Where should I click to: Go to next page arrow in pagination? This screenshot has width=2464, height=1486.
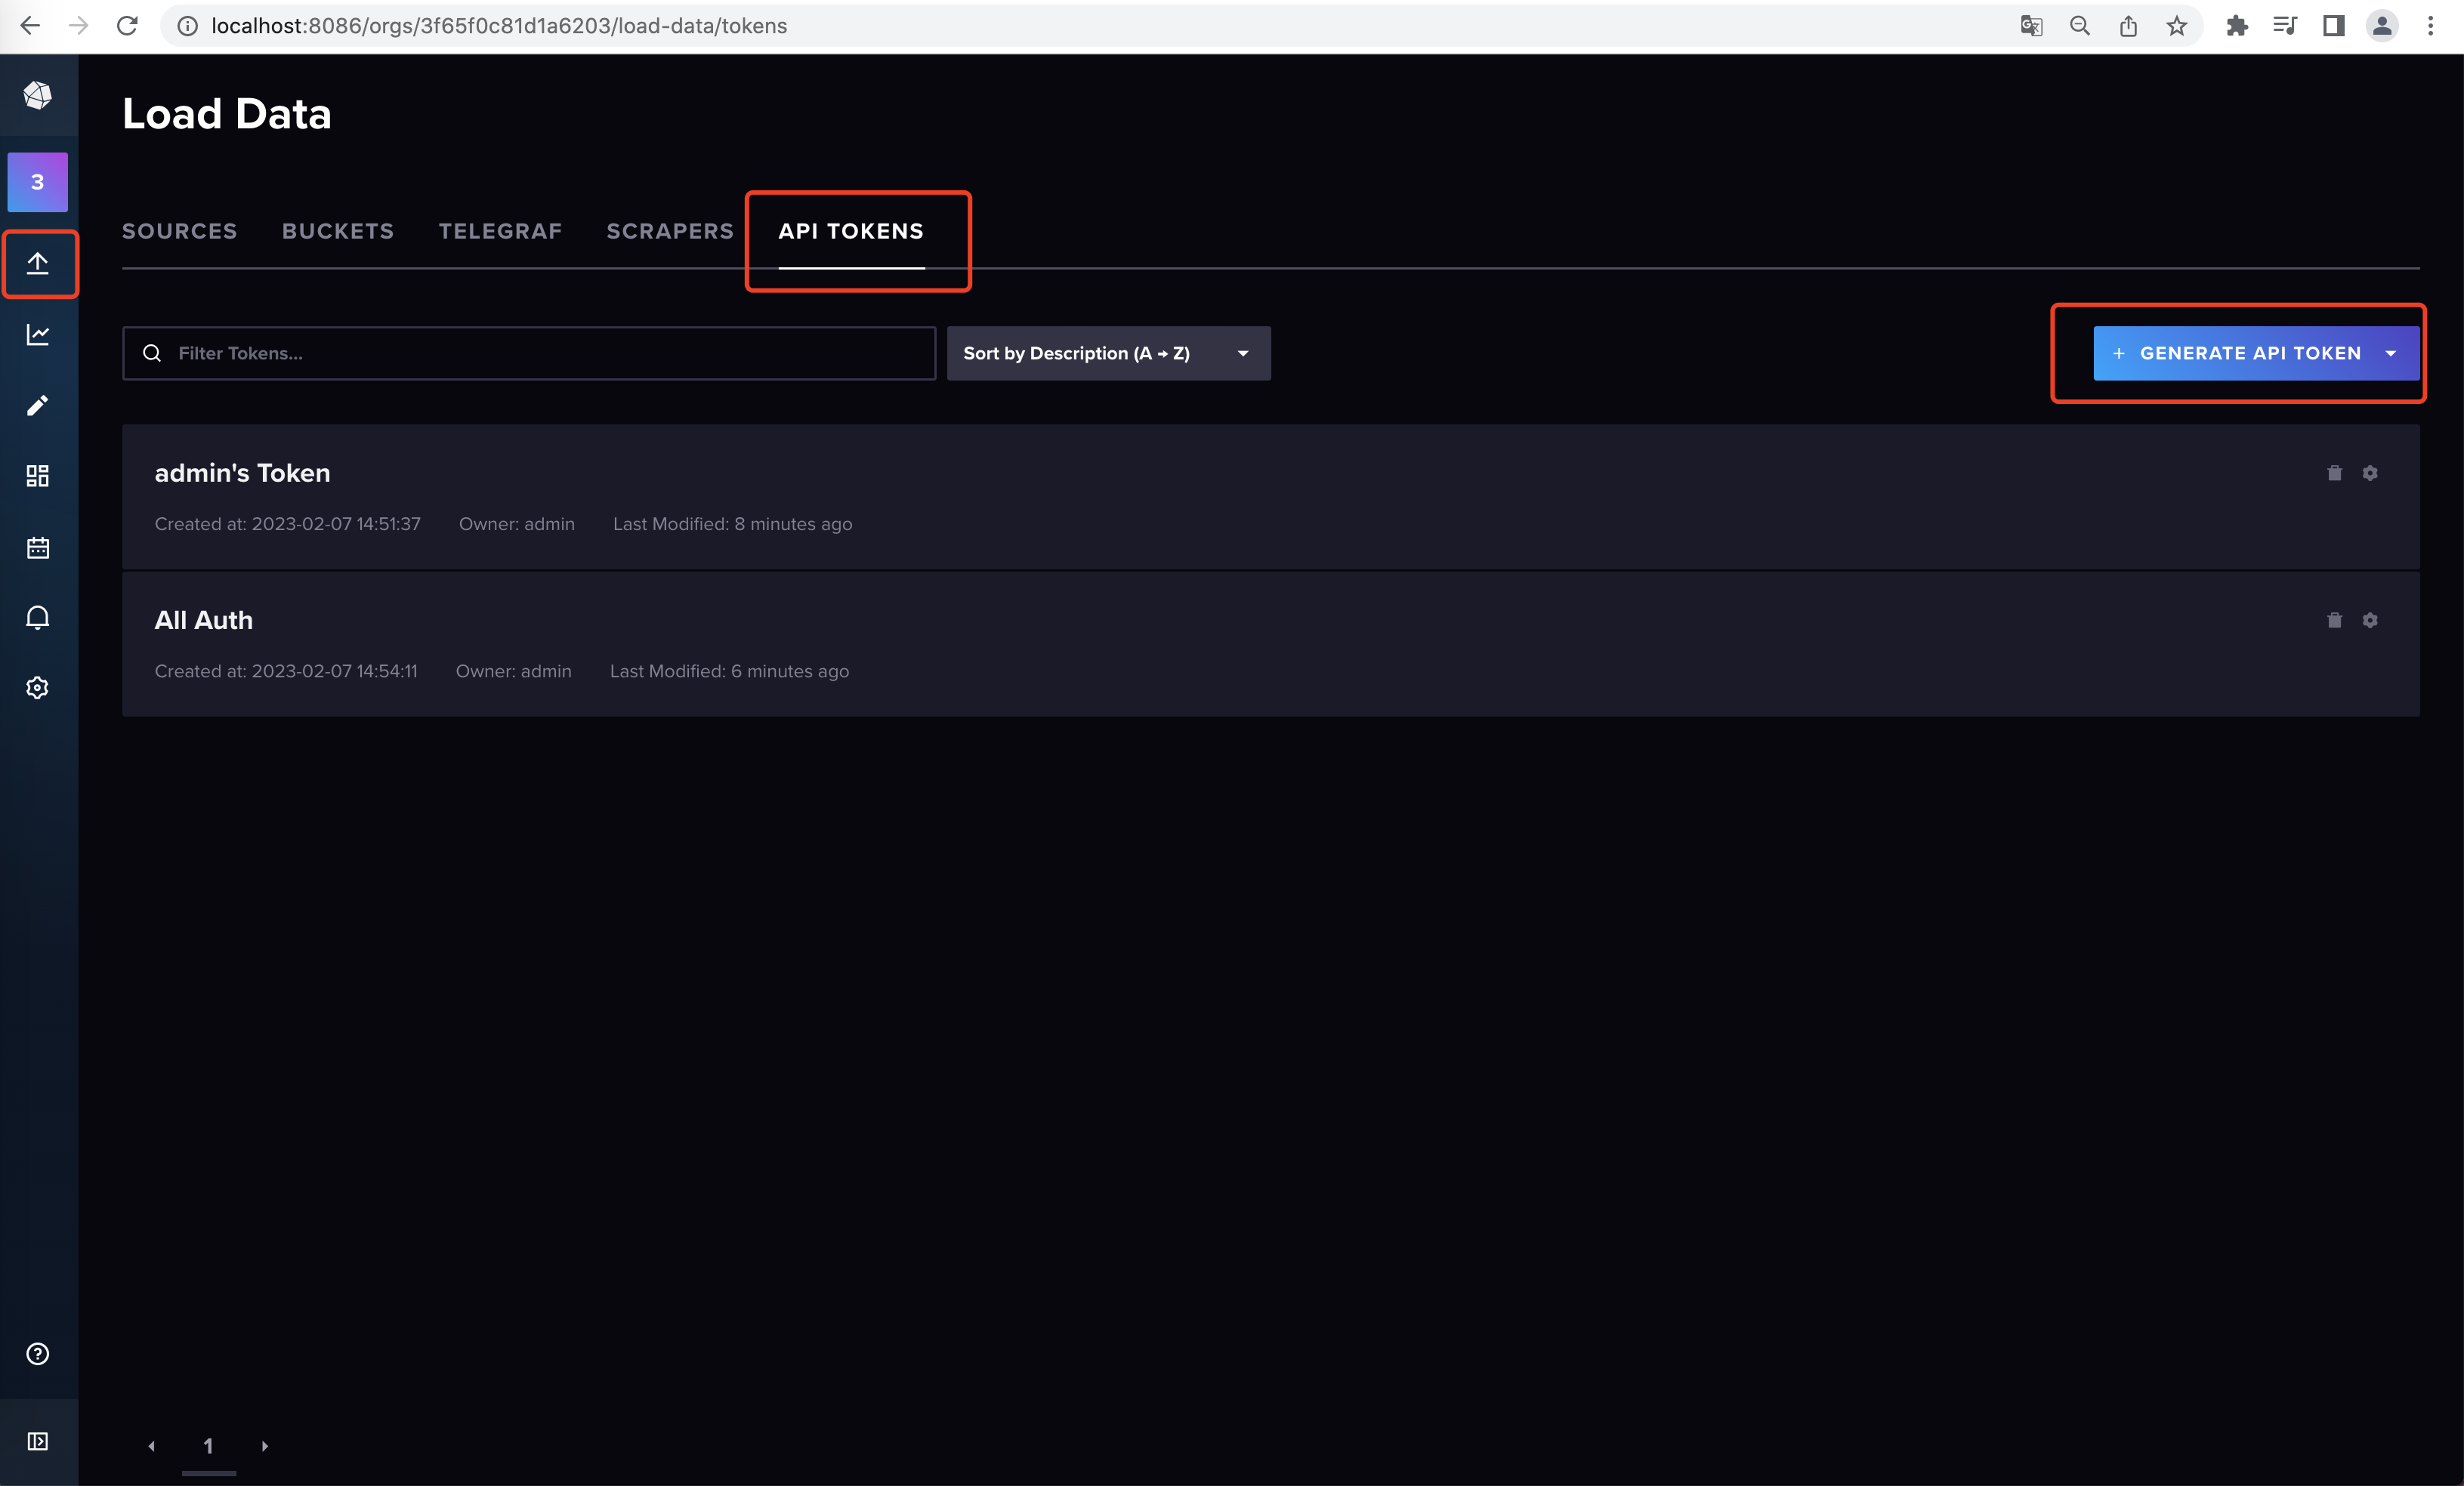[265, 1446]
